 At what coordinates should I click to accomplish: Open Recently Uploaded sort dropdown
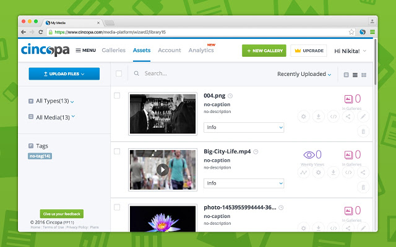304,74
